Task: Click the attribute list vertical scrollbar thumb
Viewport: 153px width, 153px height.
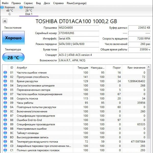Action: tap(148, 104)
